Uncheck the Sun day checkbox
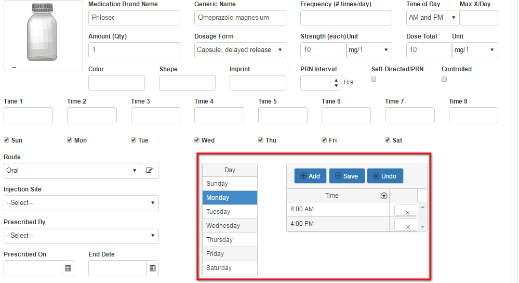The width and height of the screenshot is (519, 283). [x=6, y=140]
